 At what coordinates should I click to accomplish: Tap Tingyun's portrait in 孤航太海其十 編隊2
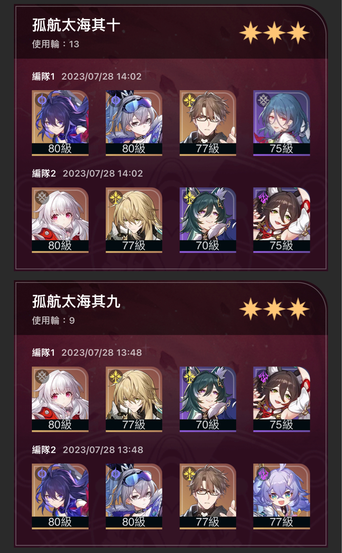(x=282, y=220)
